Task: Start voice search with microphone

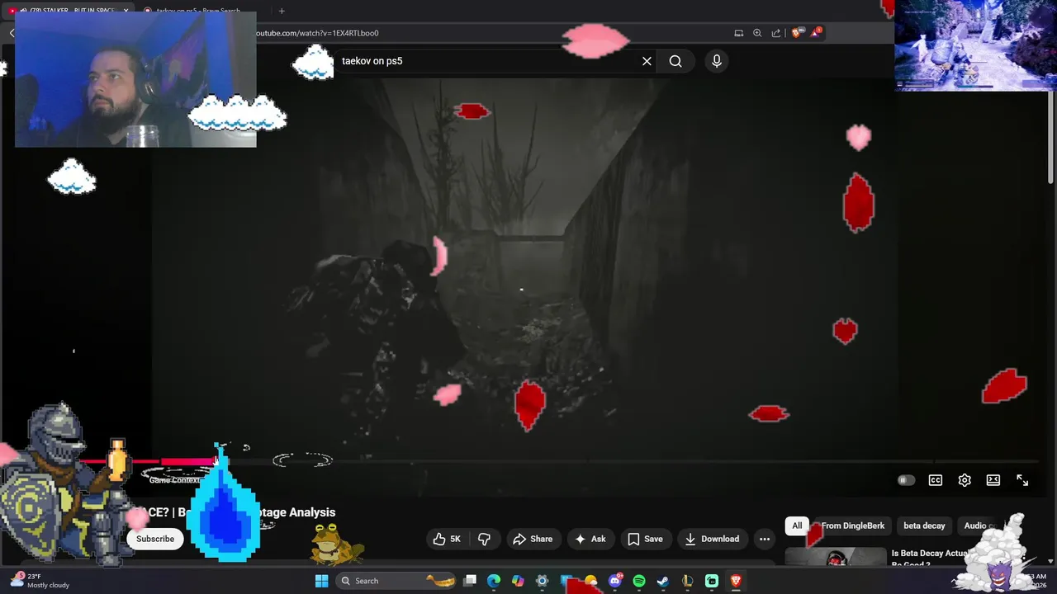Action: point(717,61)
